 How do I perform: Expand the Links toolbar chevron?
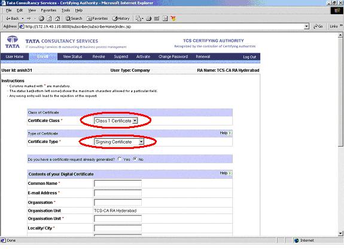341,26
